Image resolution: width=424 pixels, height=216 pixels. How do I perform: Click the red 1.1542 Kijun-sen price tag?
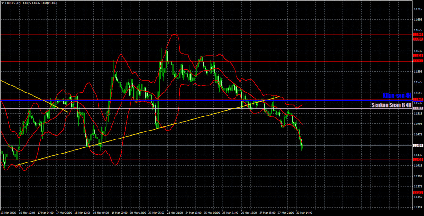point(418,100)
